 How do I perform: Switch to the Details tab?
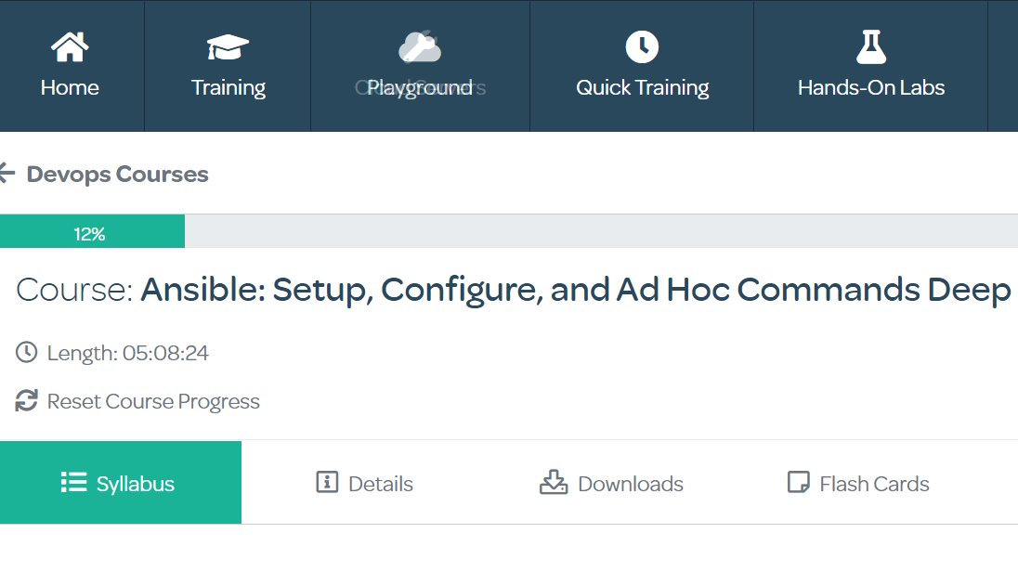(x=364, y=483)
